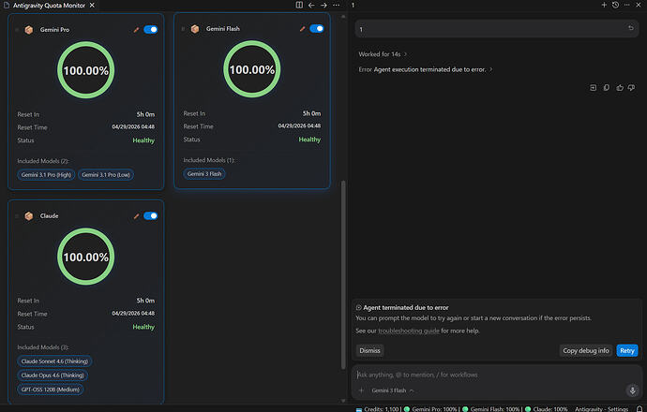This screenshot has height=412, width=647.
Task: Open notifications bell in status bar
Action: pyautogui.click(x=639, y=409)
